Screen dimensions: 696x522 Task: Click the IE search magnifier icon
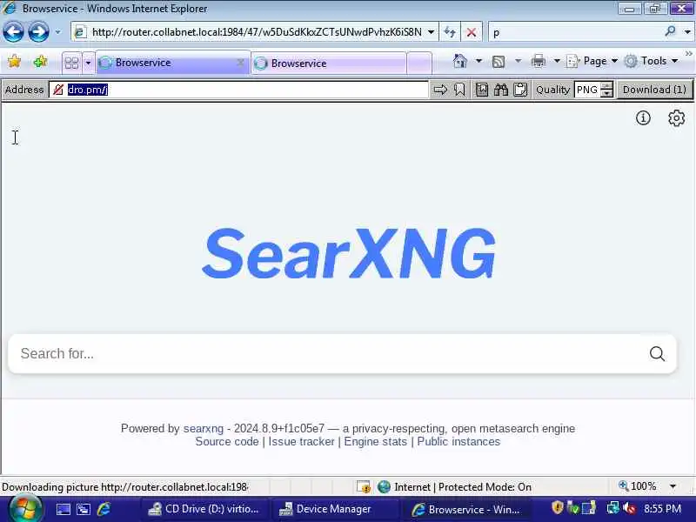pos(670,31)
